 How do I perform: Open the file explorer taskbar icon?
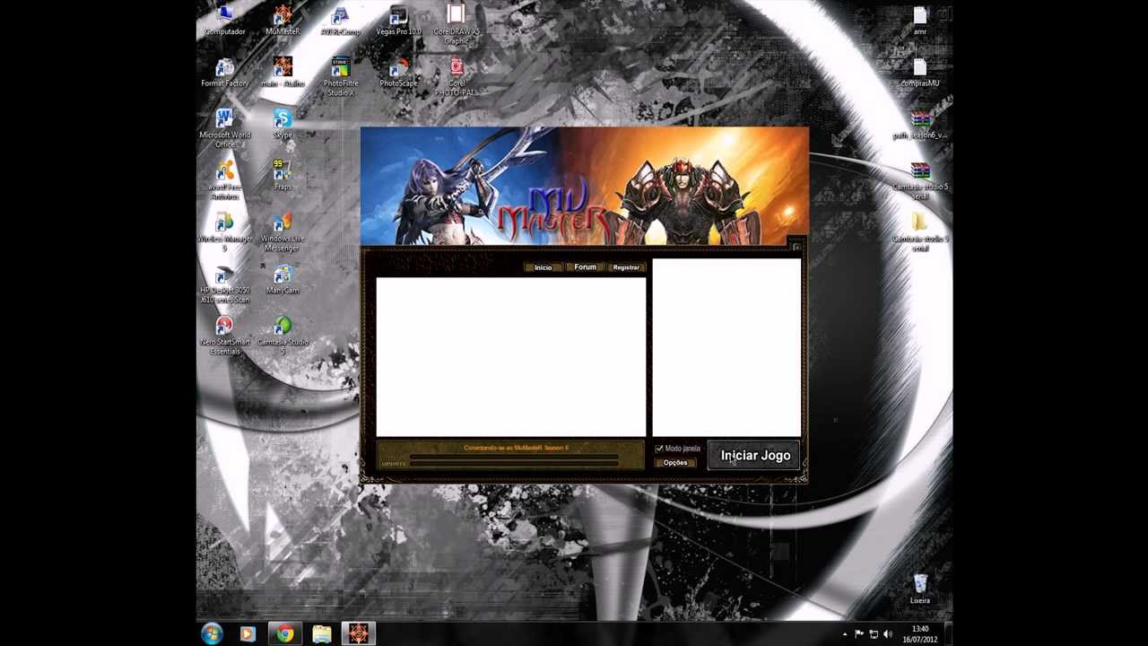coord(321,634)
